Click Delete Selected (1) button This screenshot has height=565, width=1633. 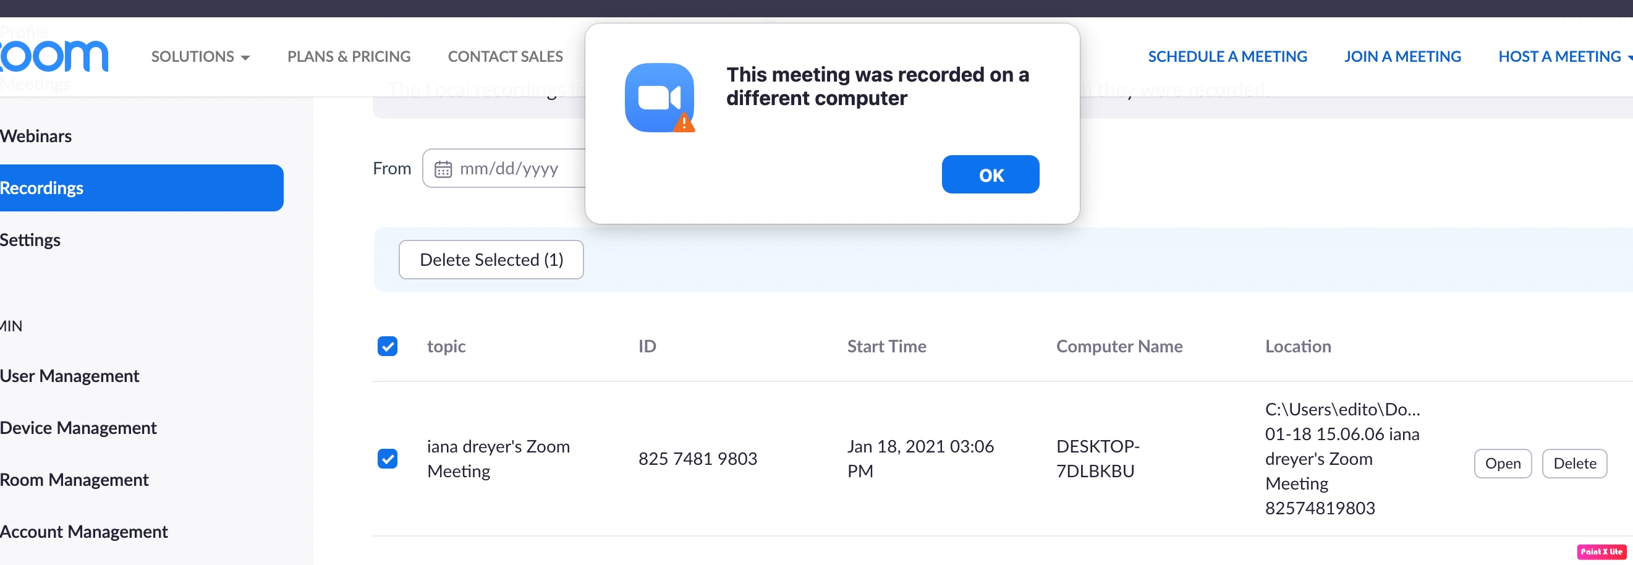tap(491, 260)
